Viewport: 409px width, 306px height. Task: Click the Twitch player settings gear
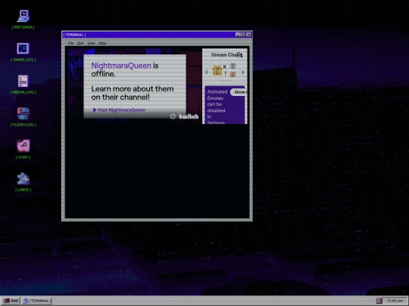coord(173,116)
